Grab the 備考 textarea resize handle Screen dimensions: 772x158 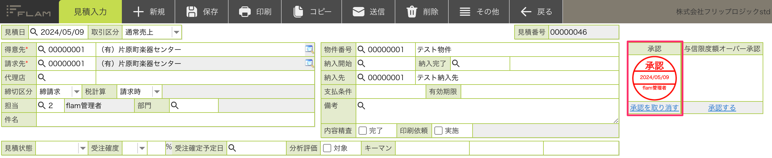(615, 120)
